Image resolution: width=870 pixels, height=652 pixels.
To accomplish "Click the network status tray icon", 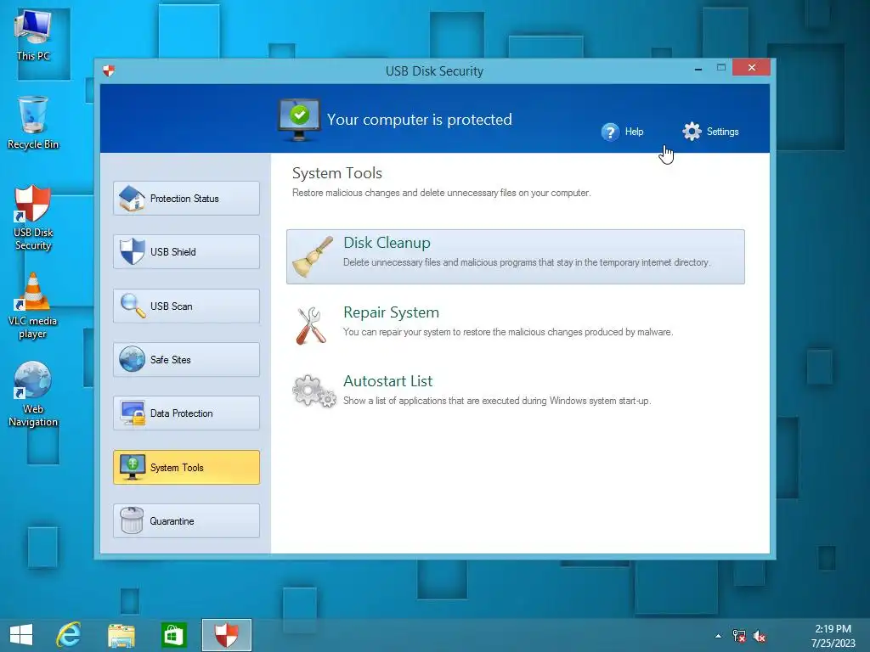I will coord(739,636).
